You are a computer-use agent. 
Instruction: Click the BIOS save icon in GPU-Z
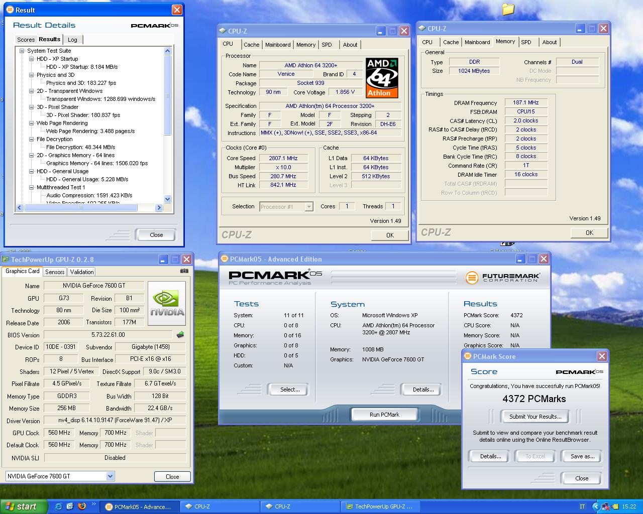180,335
